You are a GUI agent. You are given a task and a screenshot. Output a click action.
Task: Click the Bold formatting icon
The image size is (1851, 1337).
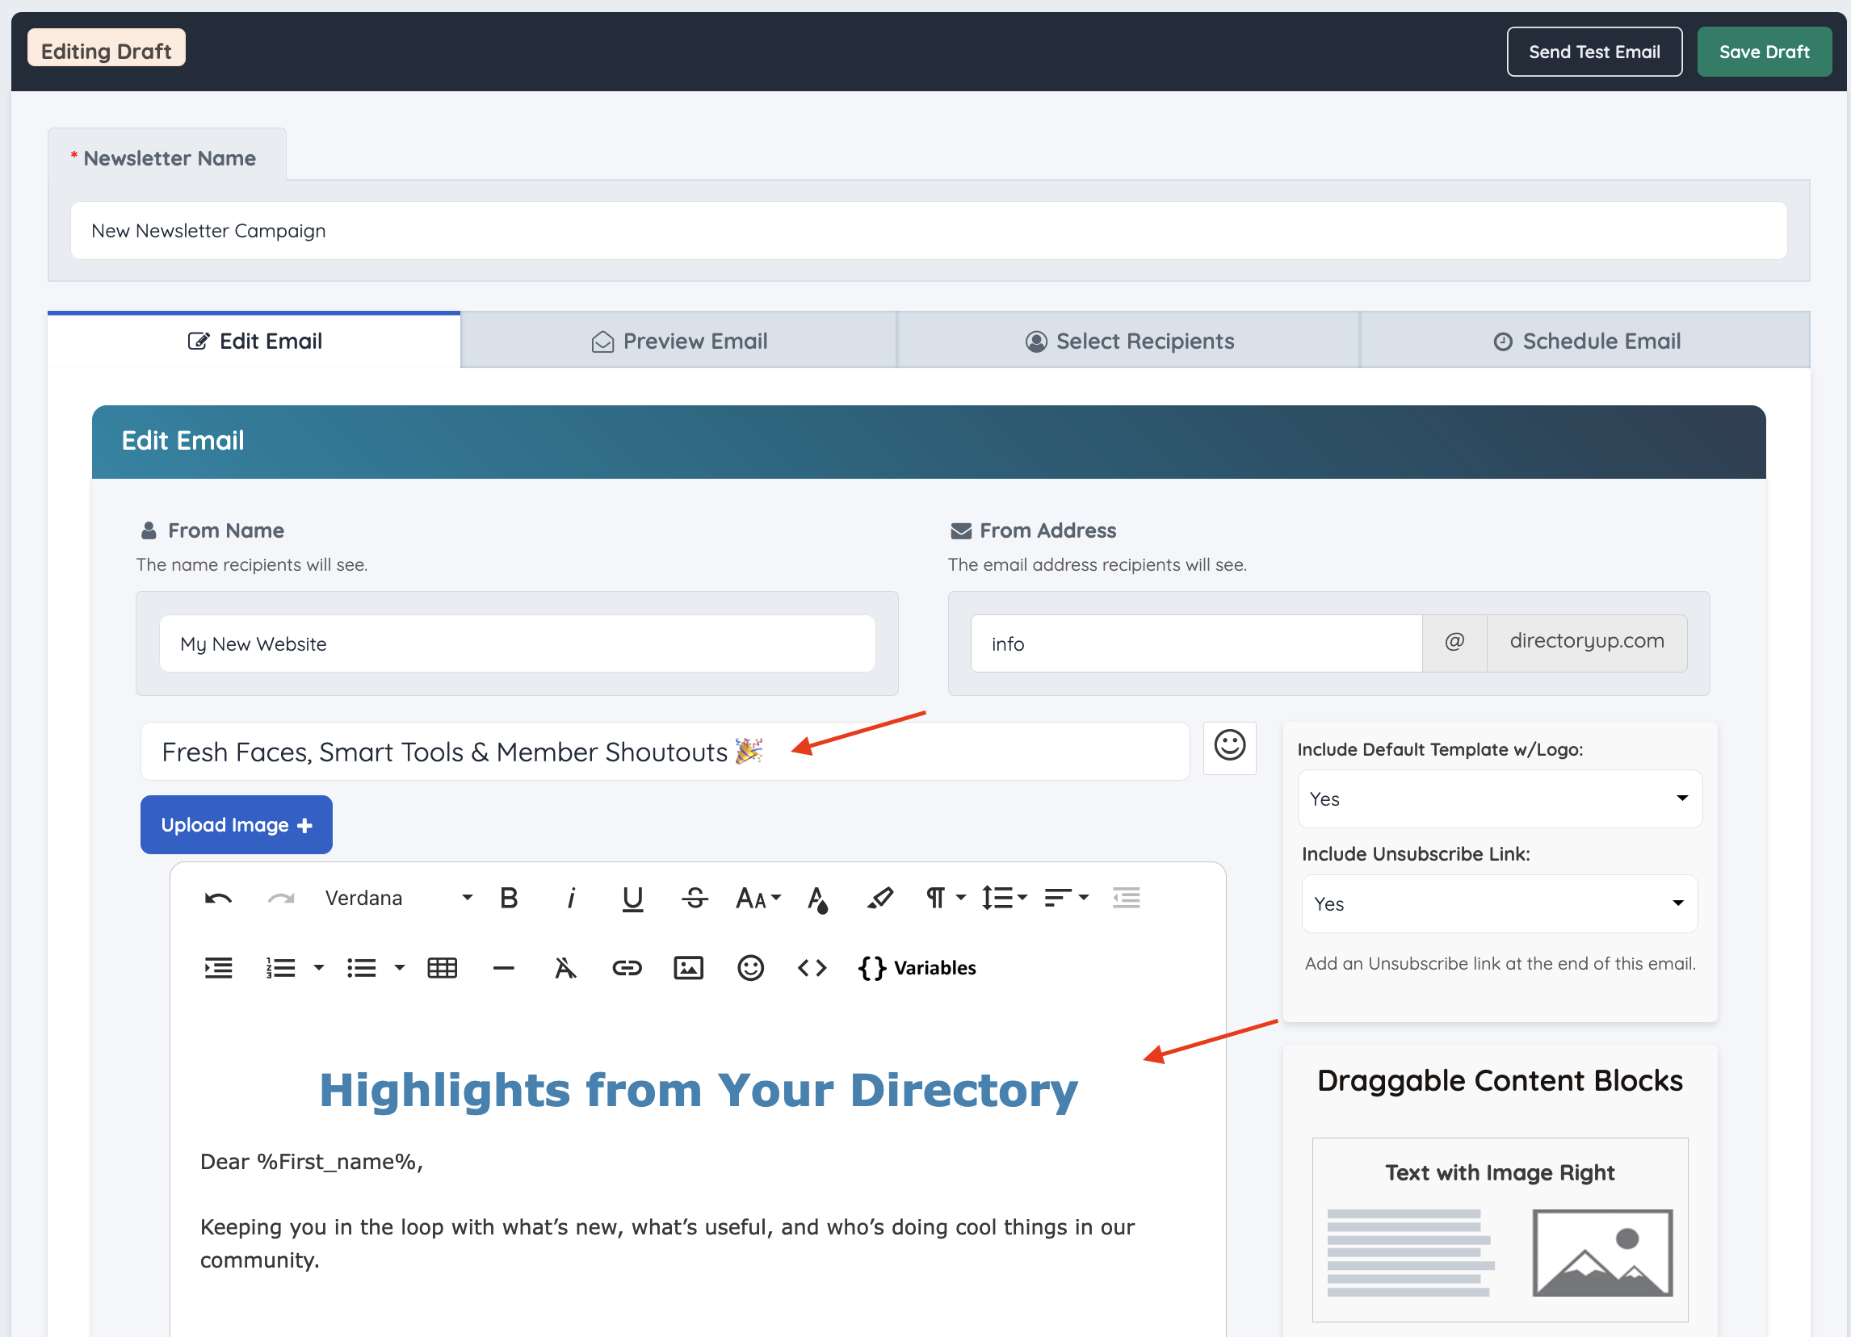(x=509, y=898)
